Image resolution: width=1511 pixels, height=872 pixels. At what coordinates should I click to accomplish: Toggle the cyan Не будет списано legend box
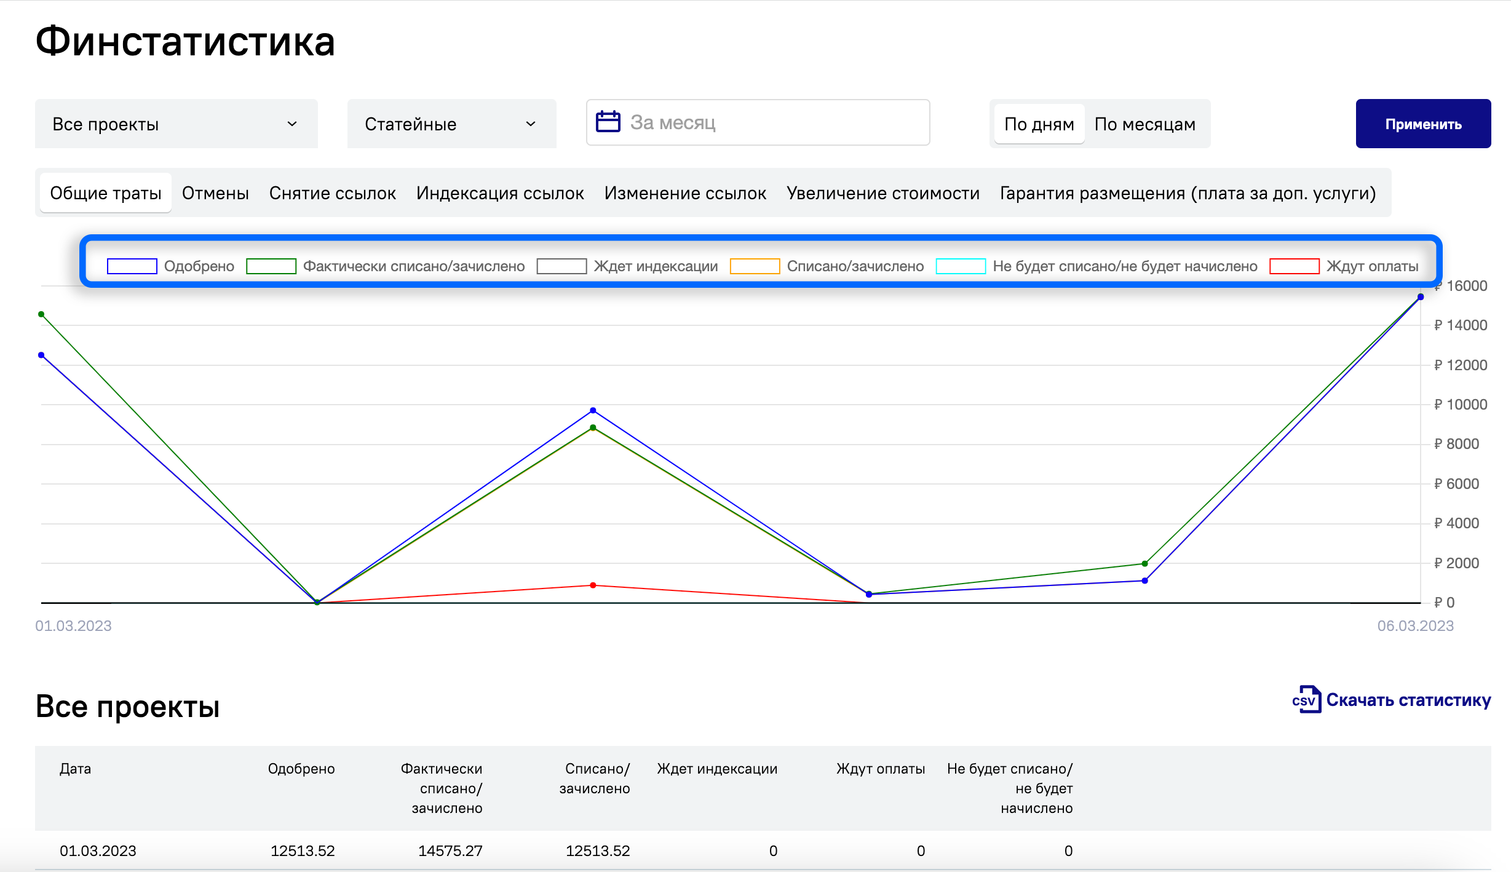tap(961, 266)
